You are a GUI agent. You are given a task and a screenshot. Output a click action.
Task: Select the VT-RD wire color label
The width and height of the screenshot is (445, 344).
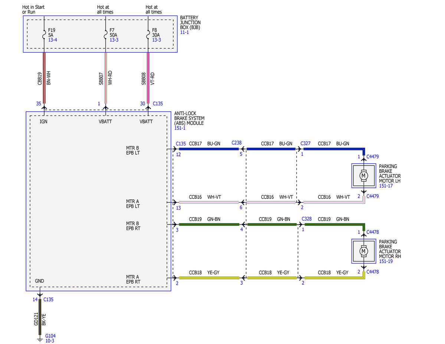[153, 79]
